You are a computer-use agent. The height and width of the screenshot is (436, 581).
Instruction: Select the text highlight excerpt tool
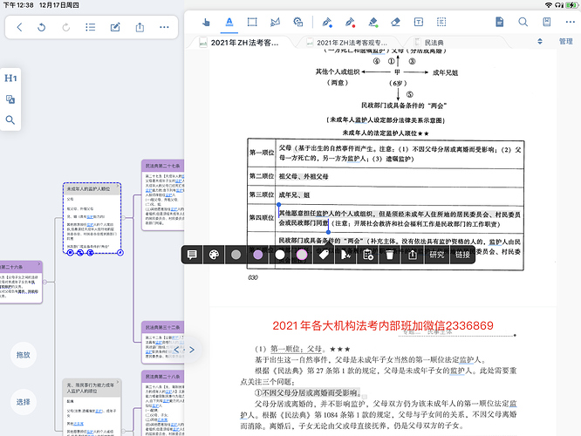coord(229,22)
